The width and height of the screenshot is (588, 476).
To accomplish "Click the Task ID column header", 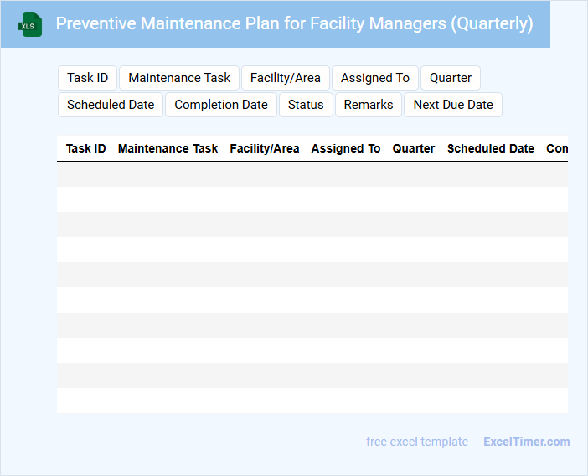I will pyautogui.click(x=86, y=148).
